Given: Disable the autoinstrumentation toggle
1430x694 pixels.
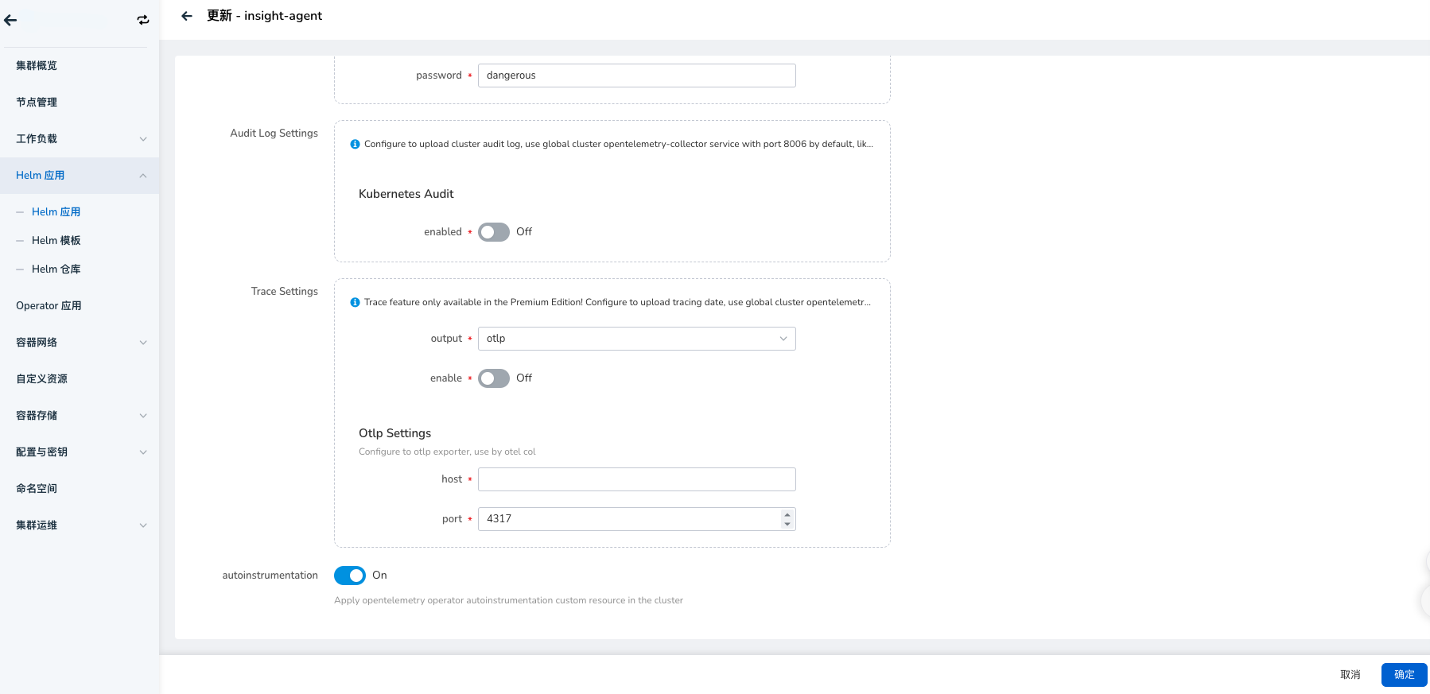Looking at the screenshot, I should point(349,576).
